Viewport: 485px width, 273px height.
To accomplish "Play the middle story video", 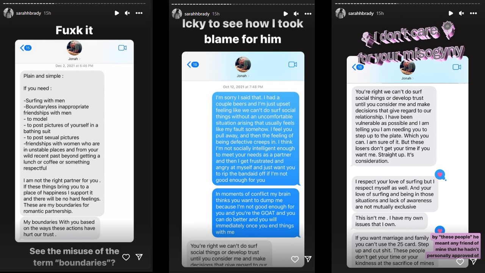I will [x=286, y=14].
